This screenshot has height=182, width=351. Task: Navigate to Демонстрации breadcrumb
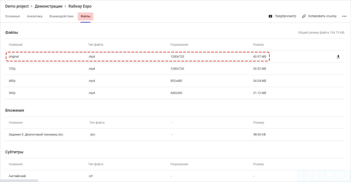click(49, 6)
